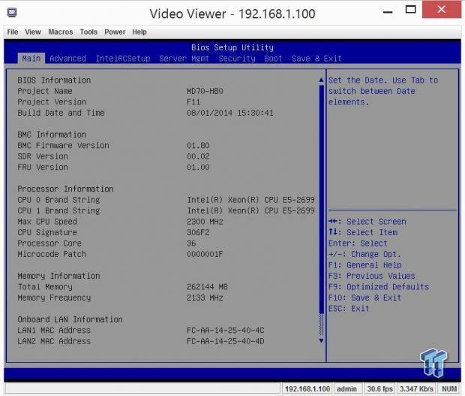
Task: Click the status bar IP address 192.168.1.100
Action: coord(307,389)
